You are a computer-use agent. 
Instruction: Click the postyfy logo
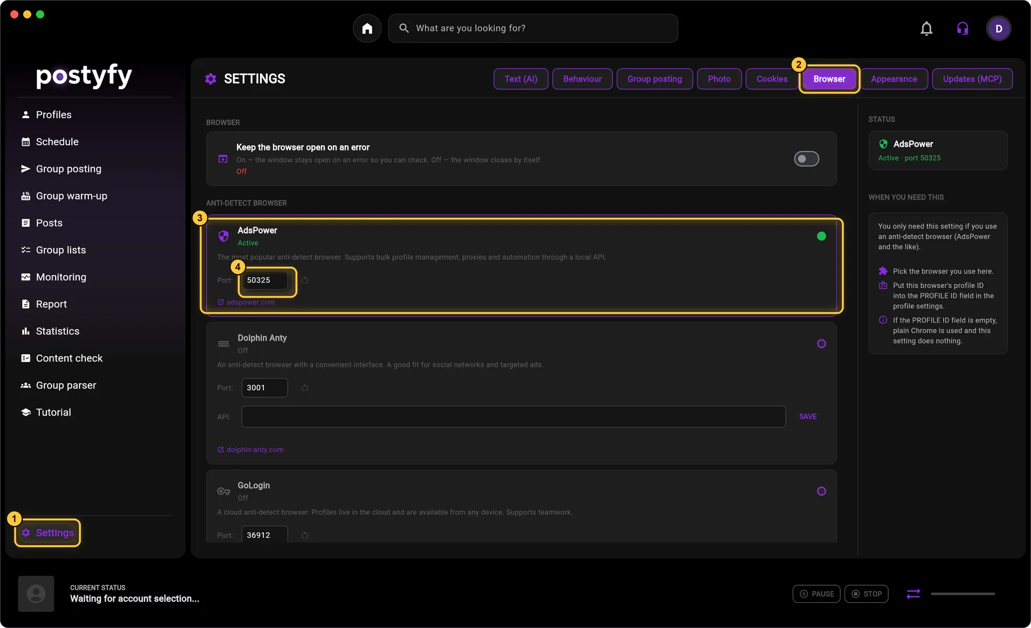pyautogui.click(x=84, y=76)
